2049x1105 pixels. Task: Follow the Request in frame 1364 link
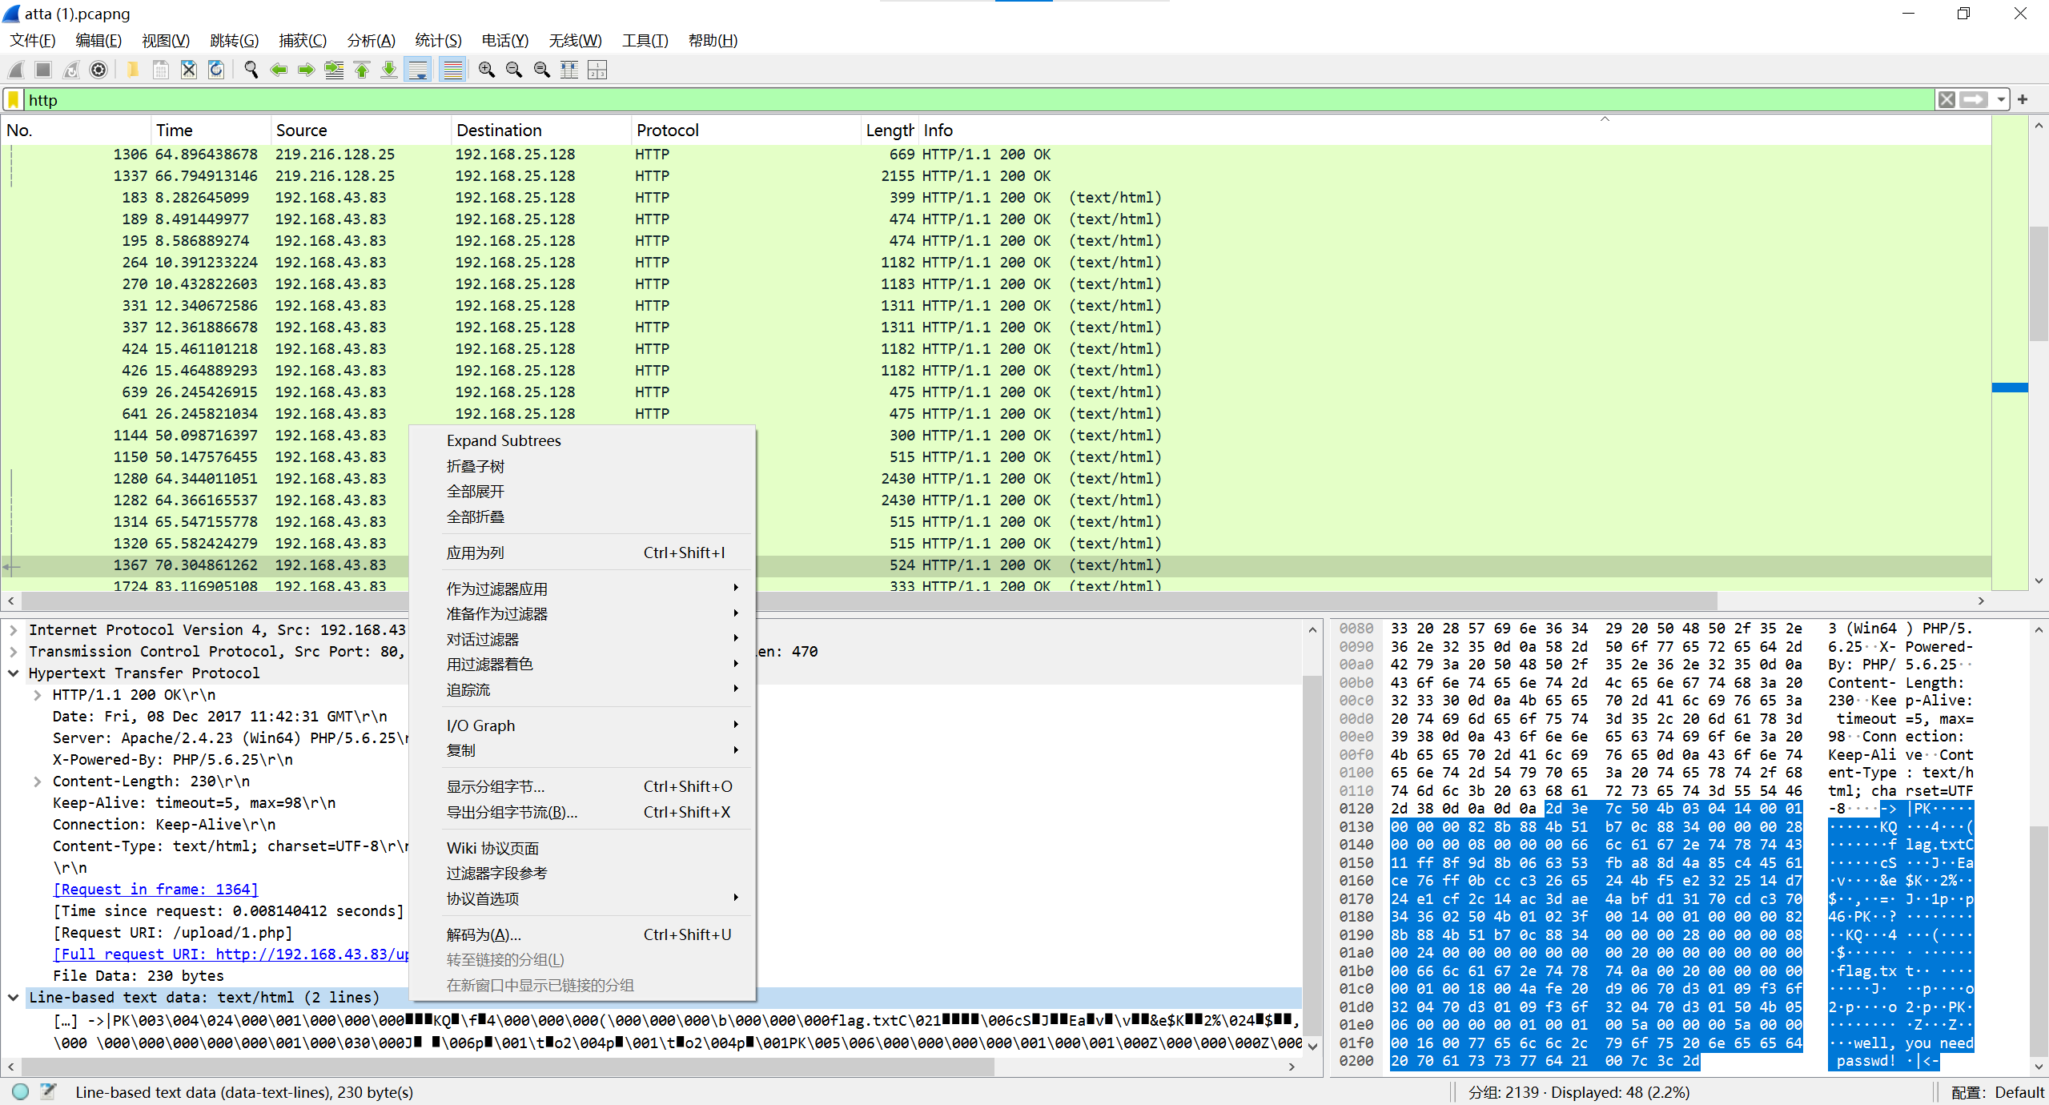pyautogui.click(x=155, y=890)
